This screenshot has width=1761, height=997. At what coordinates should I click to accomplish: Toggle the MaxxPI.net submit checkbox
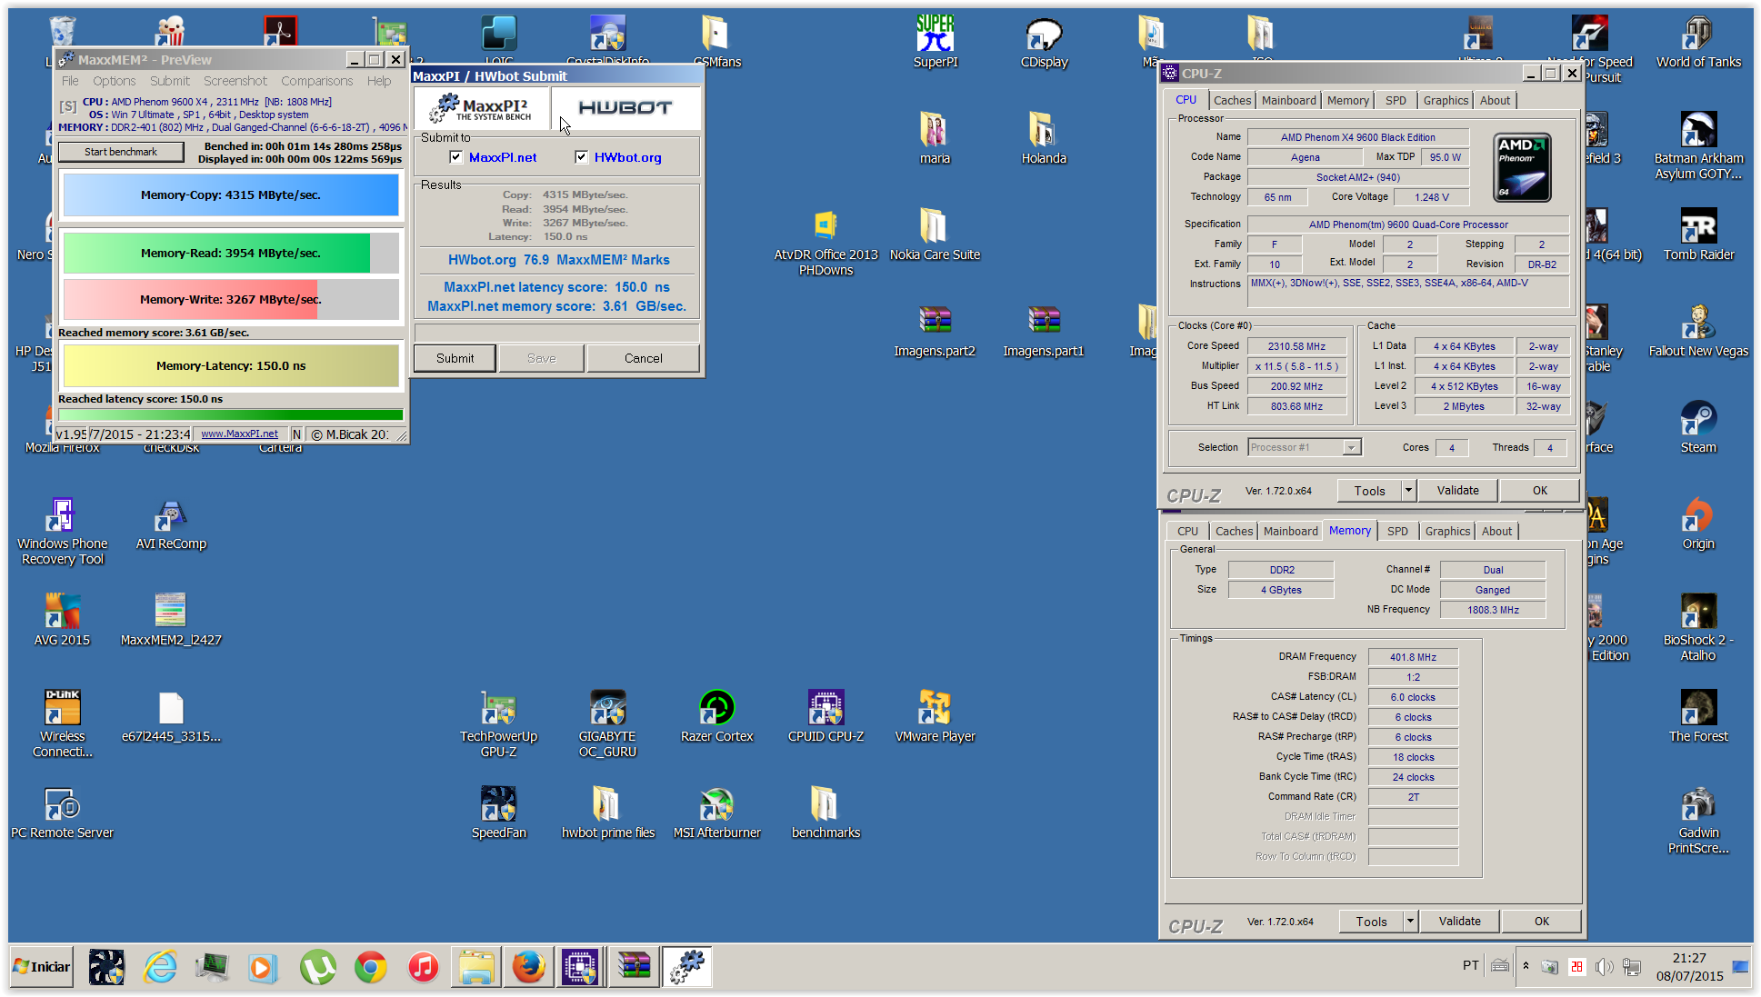point(455,157)
